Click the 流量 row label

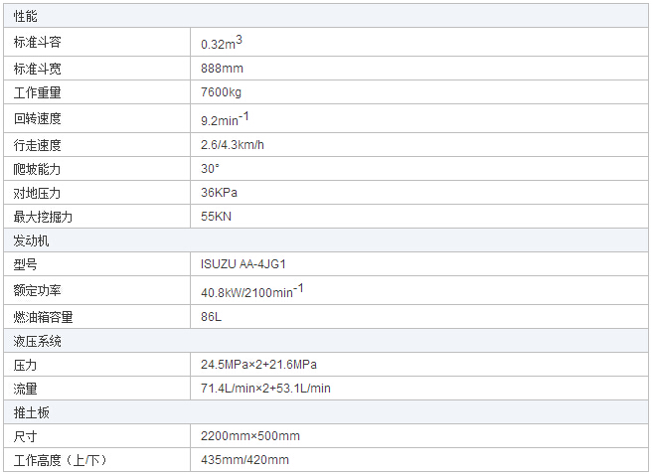point(26,389)
